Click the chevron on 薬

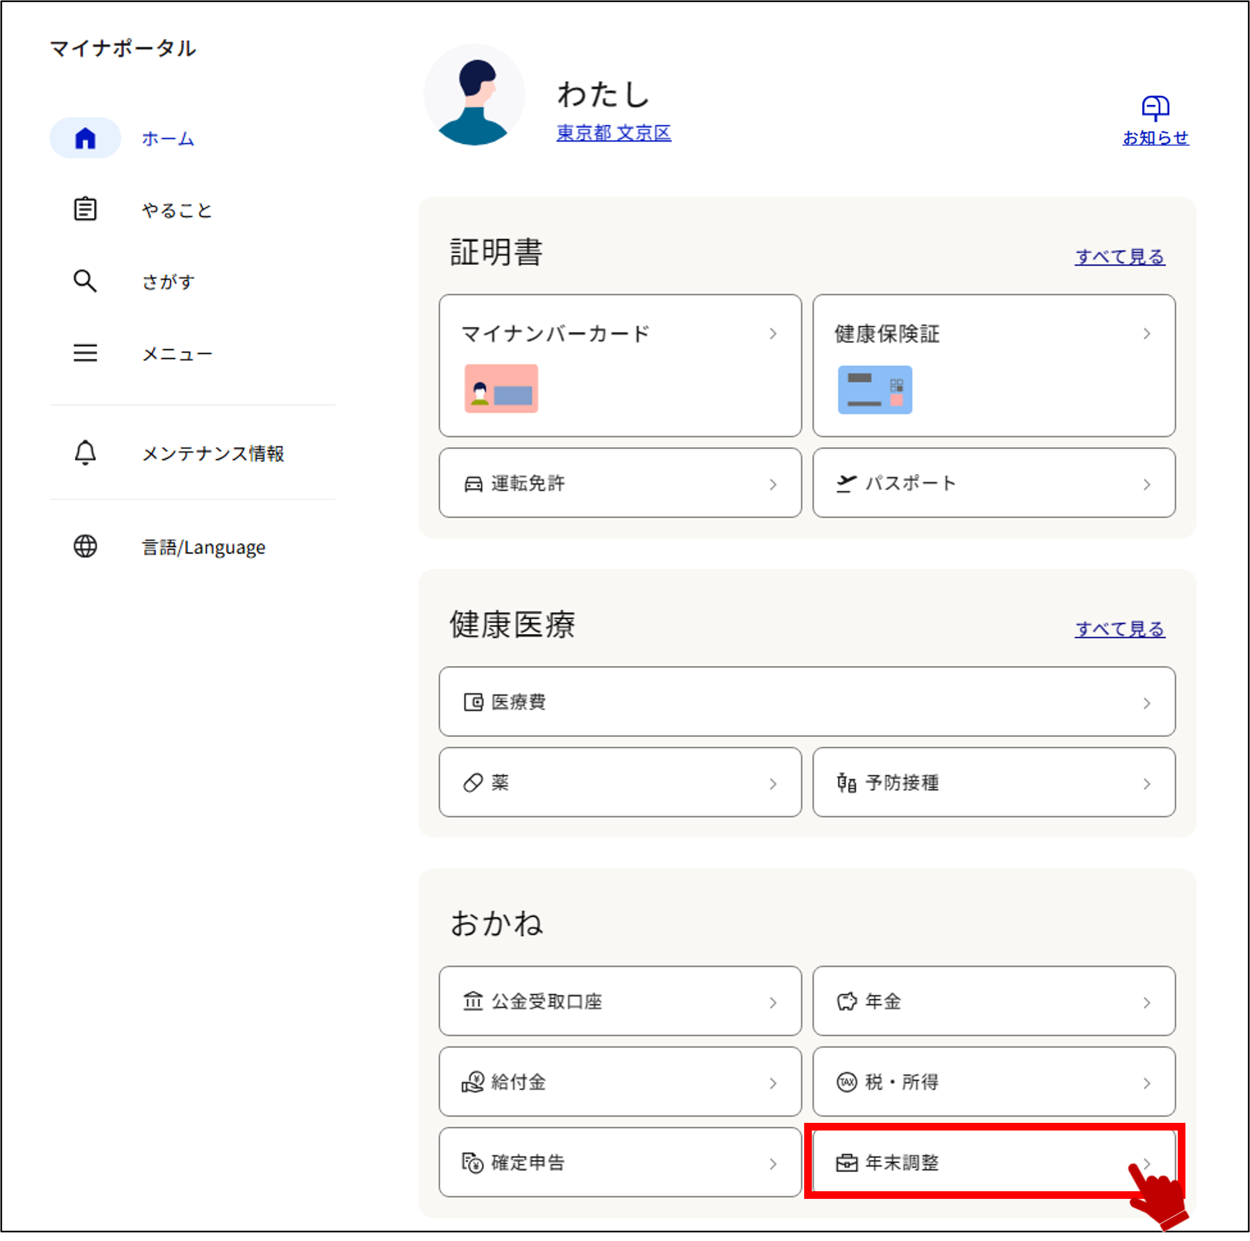(773, 784)
